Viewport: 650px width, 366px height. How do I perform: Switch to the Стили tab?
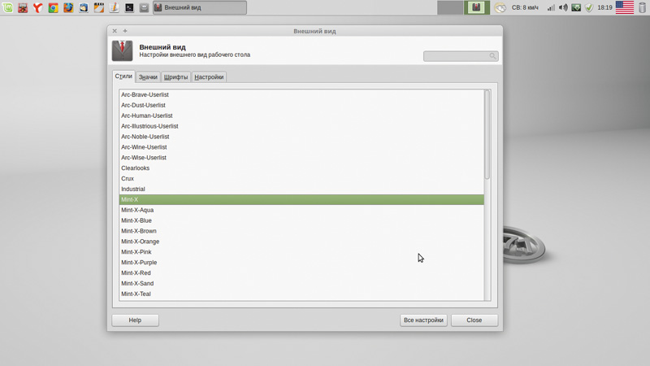(x=123, y=76)
